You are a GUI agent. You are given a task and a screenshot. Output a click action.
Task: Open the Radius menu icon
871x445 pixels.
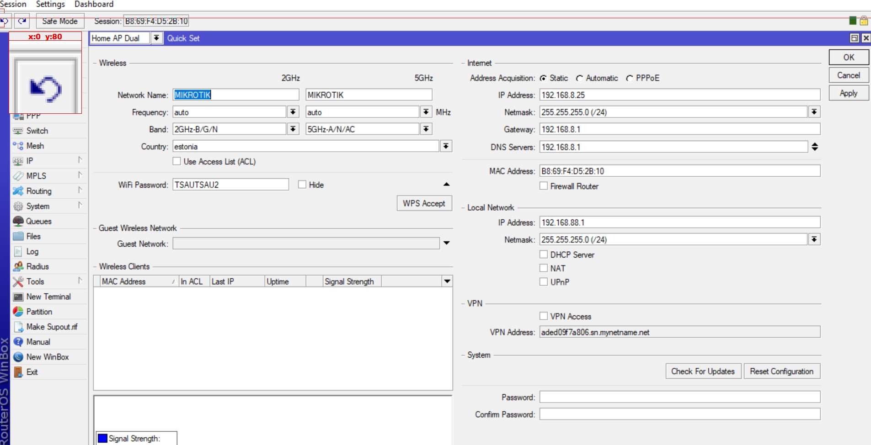[x=18, y=266]
